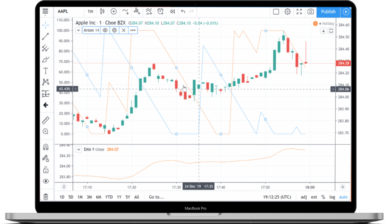The height and width of the screenshot is (224, 387).
Task: Remove all drawings using trash icon
Action: [x=46, y=196]
